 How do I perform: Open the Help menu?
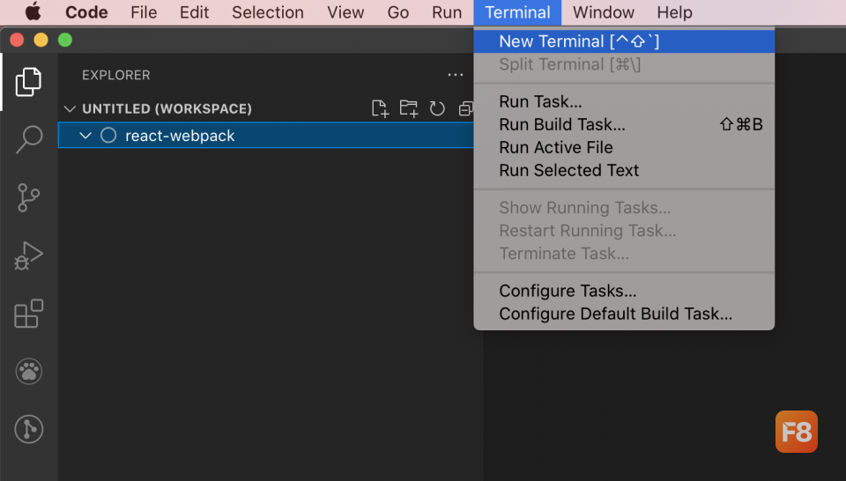pos(674,11)
